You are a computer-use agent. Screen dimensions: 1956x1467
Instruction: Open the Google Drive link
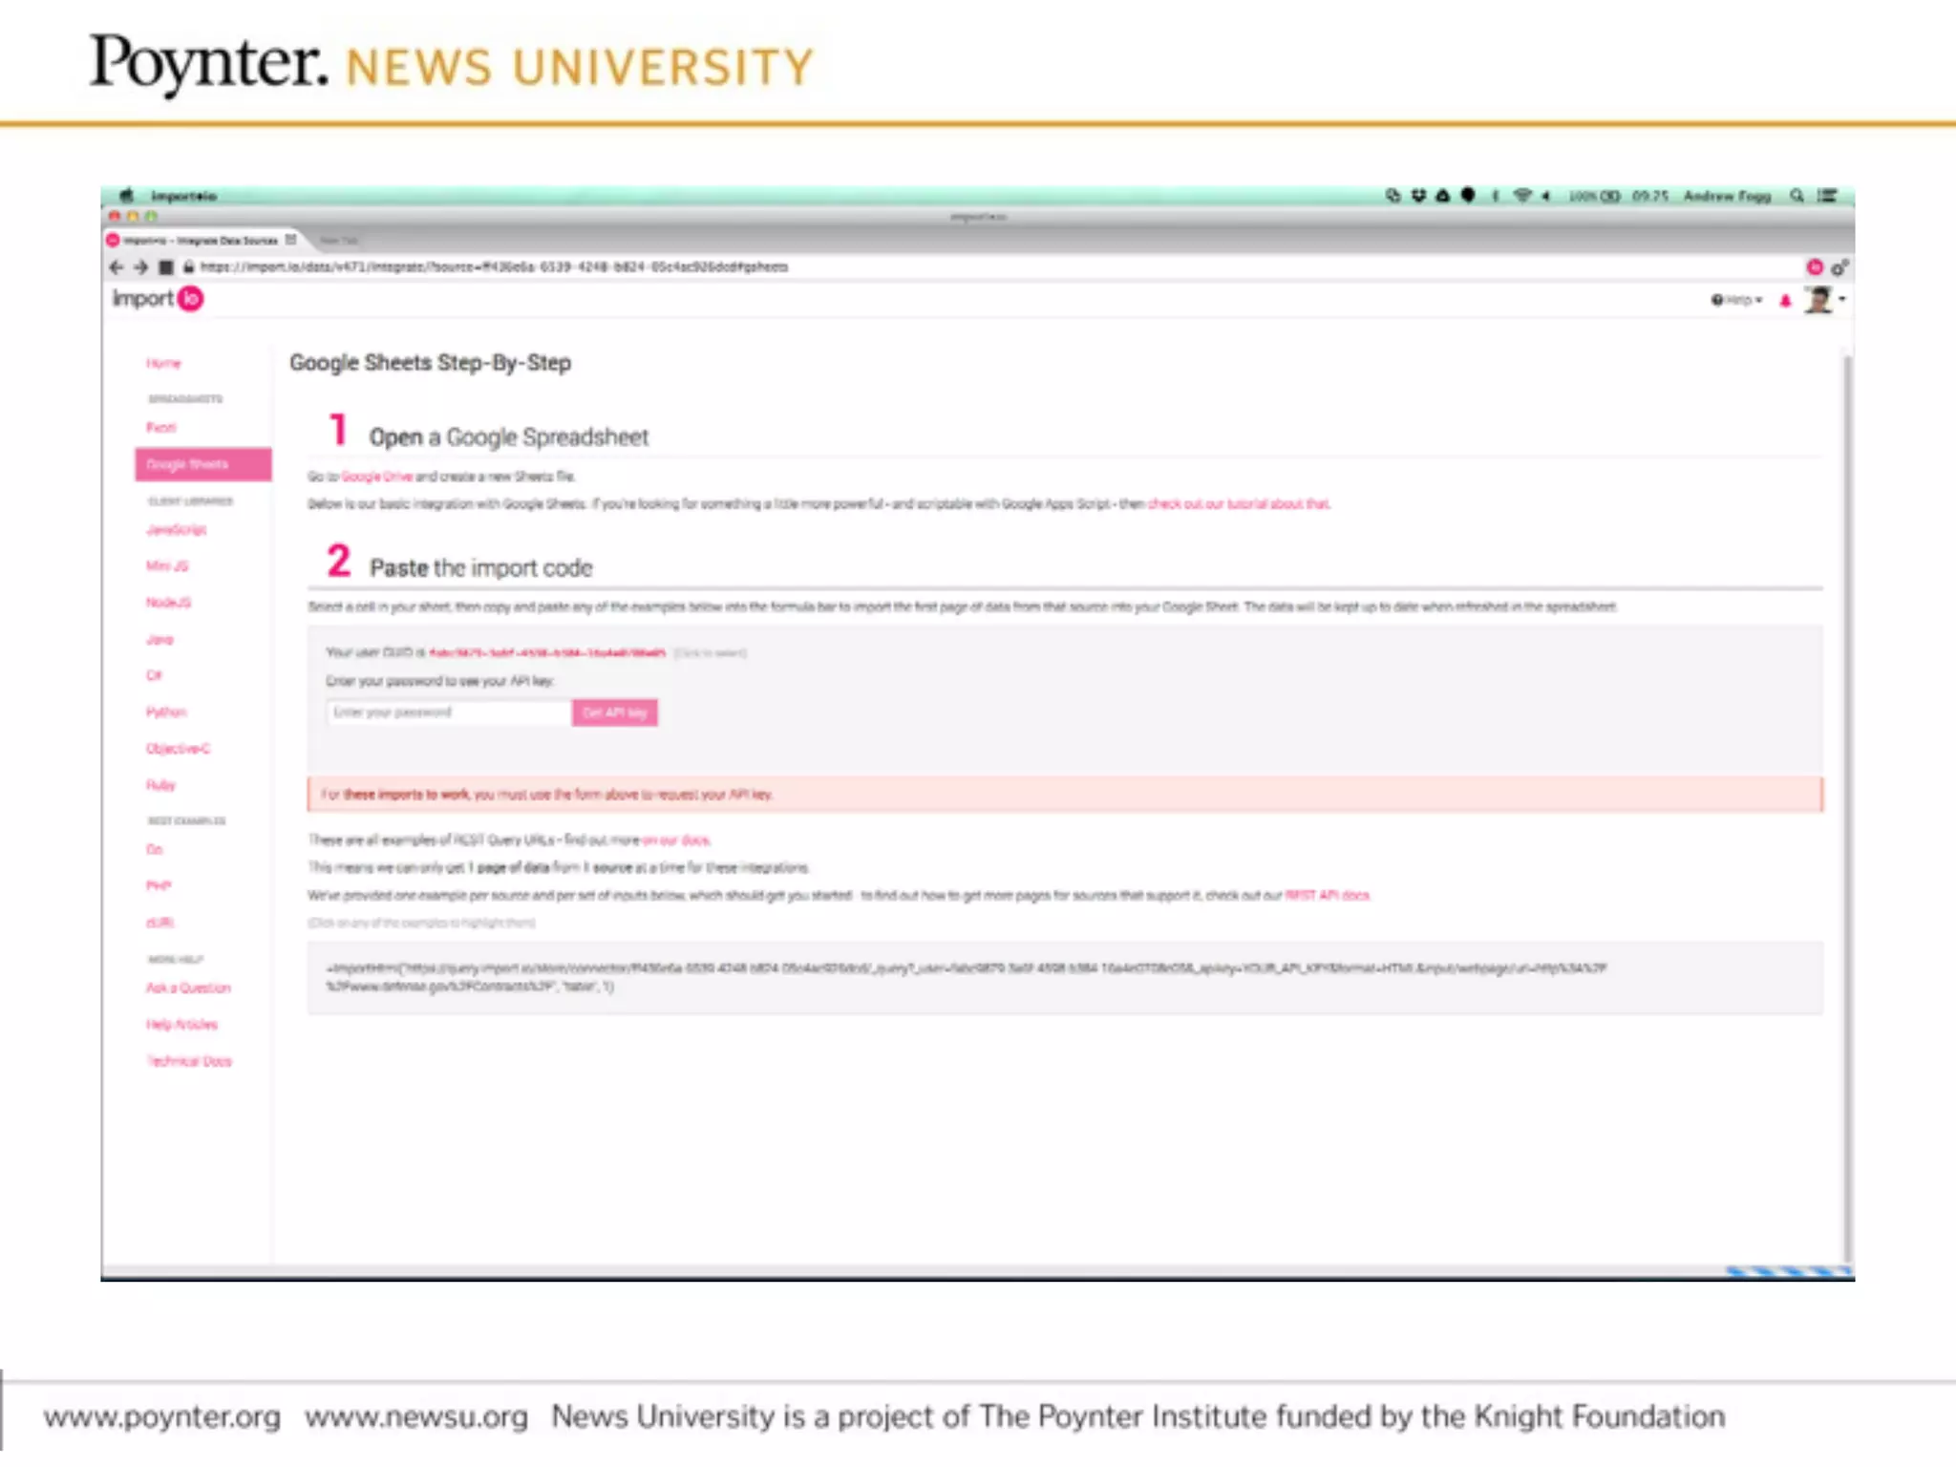tap(376, 477)
